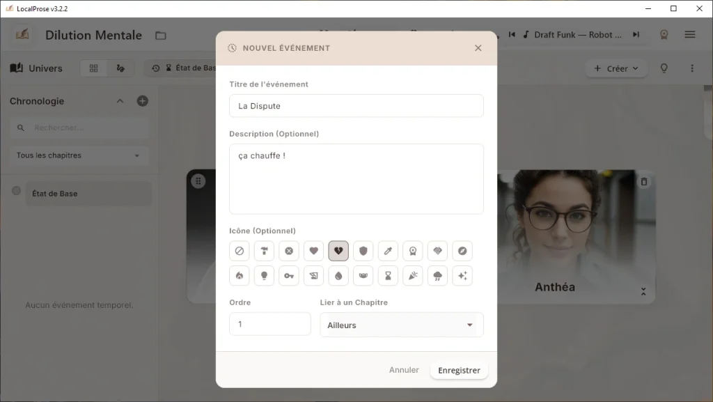Select the no-icon (none) option
This screenshot has width=713, height=402.
click(240, 251)
